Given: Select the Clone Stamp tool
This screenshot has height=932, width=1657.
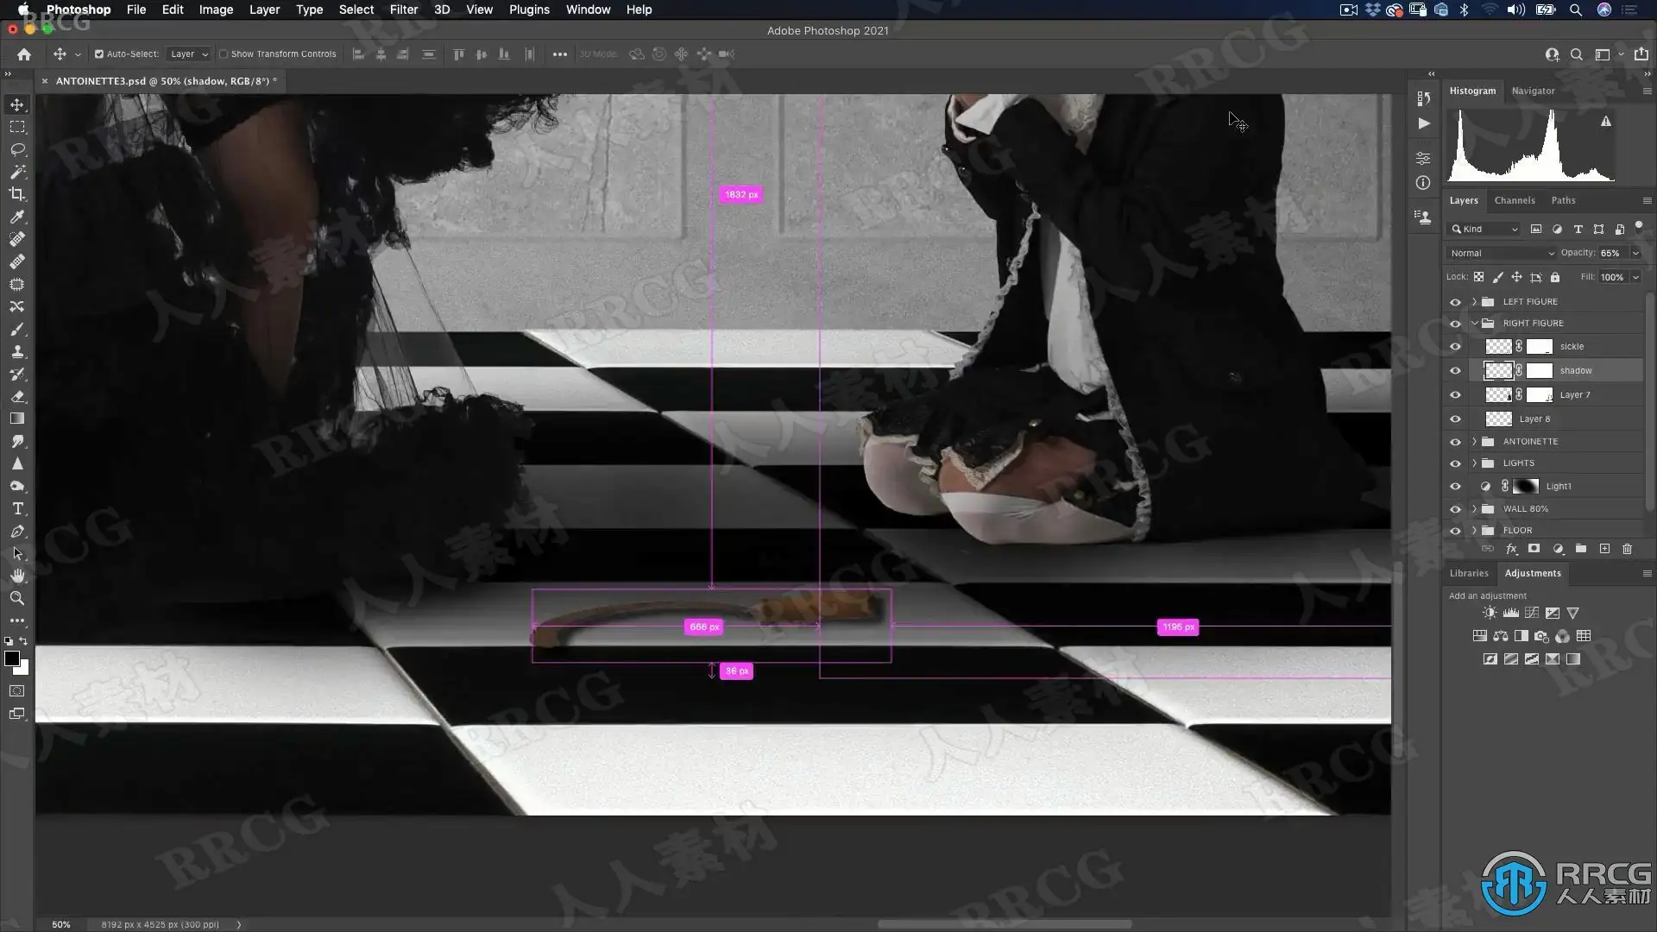Looking at the screenshot, I should [x=17, y=351].
